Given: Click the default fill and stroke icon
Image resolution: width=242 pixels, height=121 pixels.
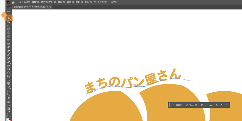Looking at the screenshot, I should [x=7, y=116].
